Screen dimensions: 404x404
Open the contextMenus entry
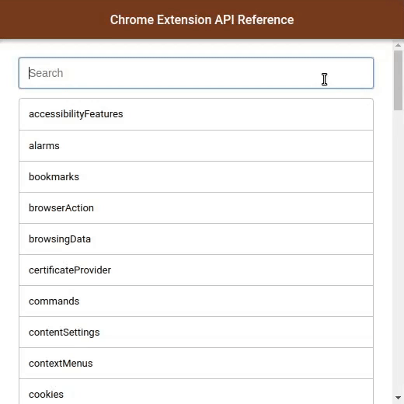tap(196, 364)
